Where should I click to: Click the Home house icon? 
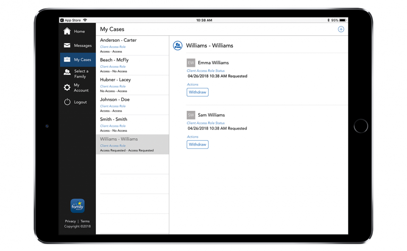tap(67, 31)
